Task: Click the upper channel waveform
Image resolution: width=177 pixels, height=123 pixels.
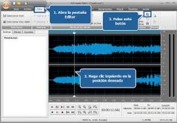Action: (x=105, y=49)
